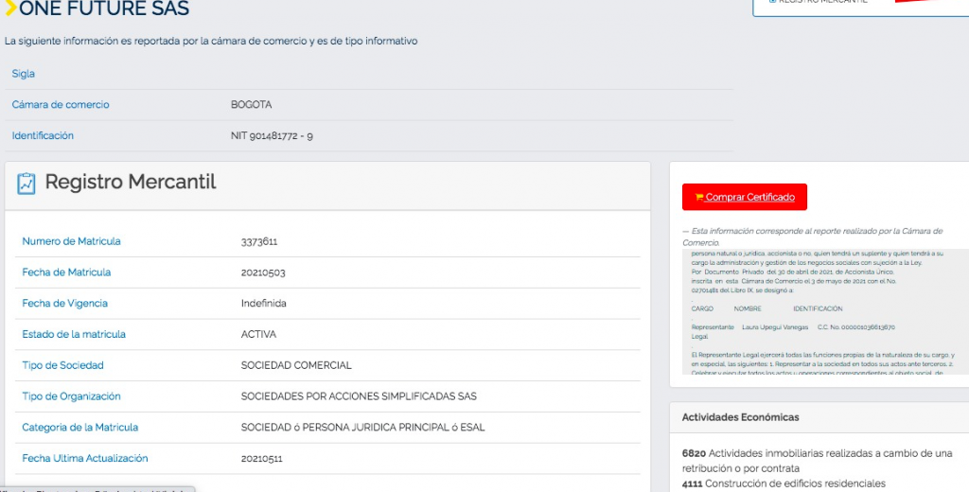
Task: Select the SOCIEDAD COMERCIAL value
Action: click(x=296, y=365)
